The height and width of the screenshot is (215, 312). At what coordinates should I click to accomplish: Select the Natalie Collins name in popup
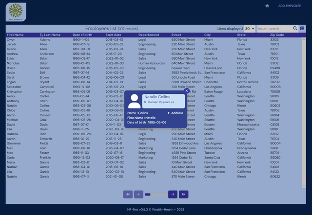157,97
